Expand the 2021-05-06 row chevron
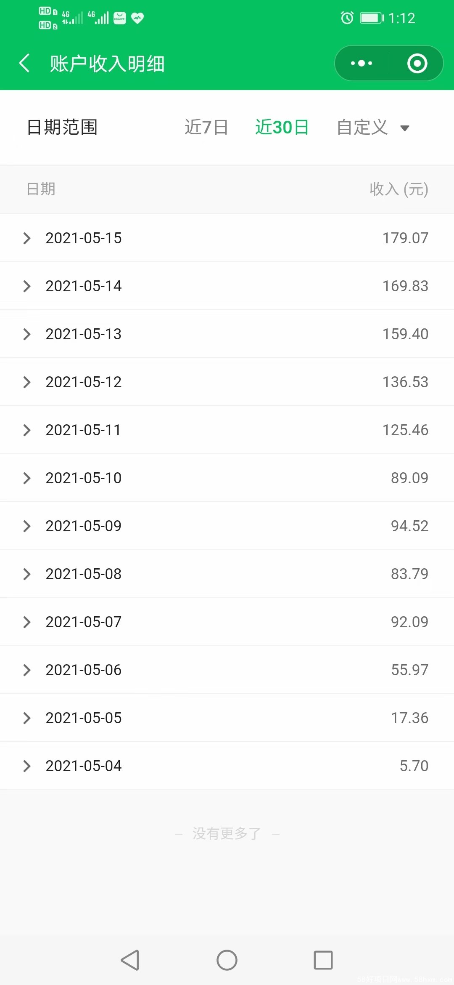 point(27,670)
